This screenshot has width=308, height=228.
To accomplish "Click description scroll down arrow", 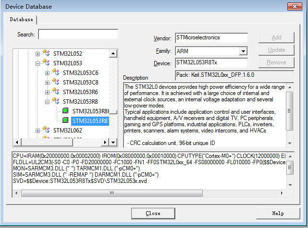I will (x=290, y=143).
